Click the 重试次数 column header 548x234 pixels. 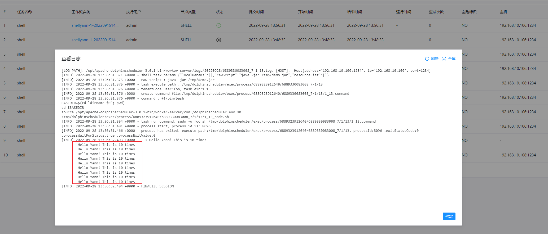436,12
